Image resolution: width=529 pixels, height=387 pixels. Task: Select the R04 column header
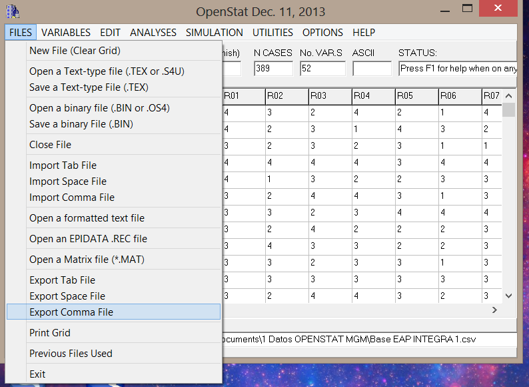[374, 96]
